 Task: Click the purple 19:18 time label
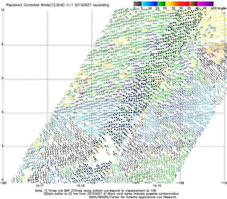click(x=80, y=186)
